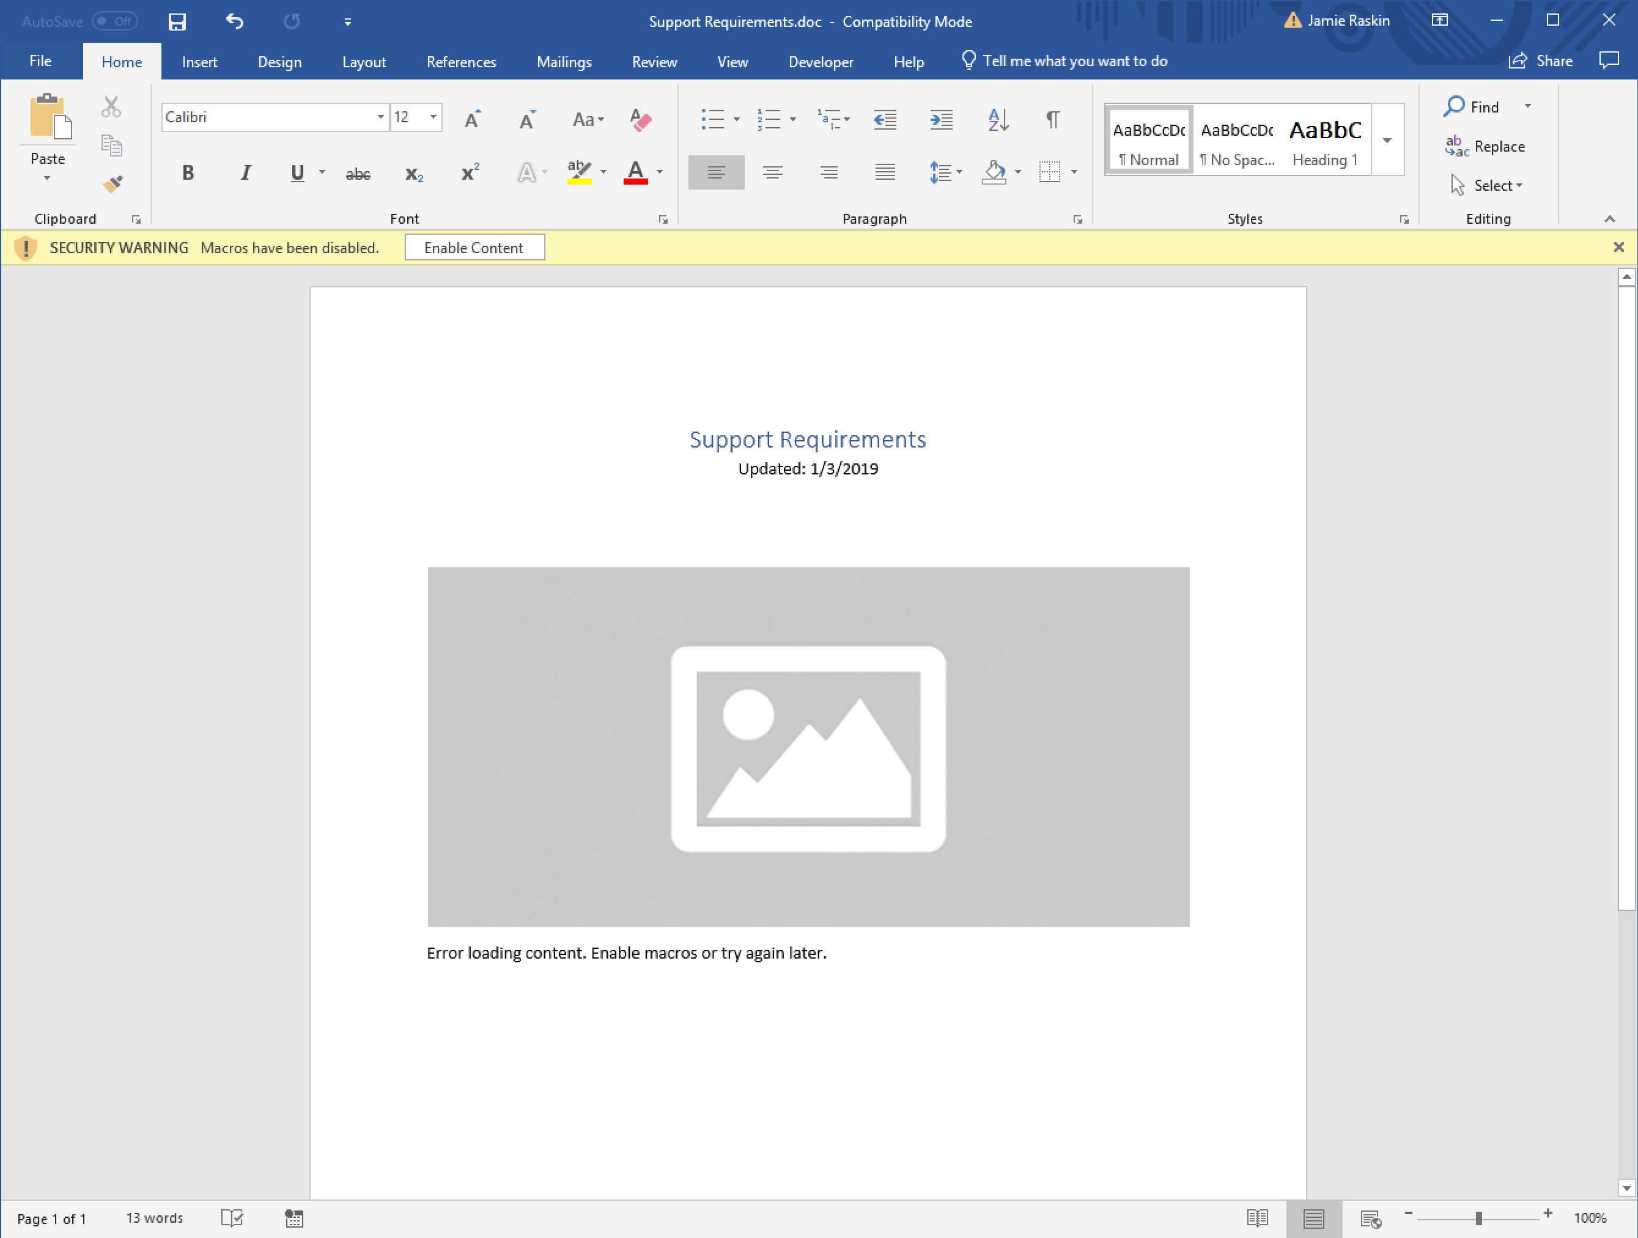Click the Increase Indent icon
The image size is (1638, 1238).
941,119
